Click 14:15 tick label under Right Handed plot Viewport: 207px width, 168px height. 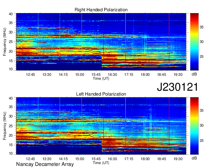click(x=63, y=75)
